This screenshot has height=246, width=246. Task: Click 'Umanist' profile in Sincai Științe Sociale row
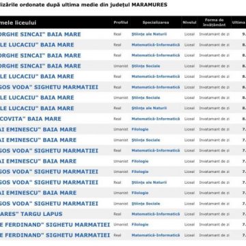coord(121,66)
